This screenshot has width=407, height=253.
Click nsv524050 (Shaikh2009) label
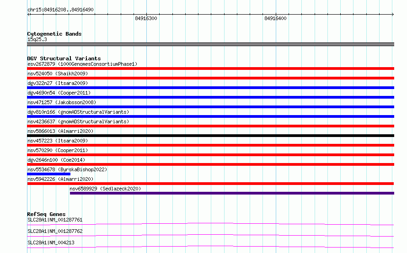(x=58, y=74)
